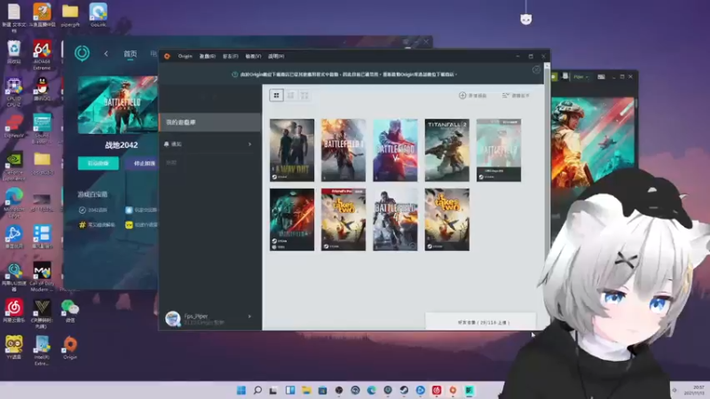Viewport: 710px width, 399px height.
Task: Open the QQ penguin desktop icon
Action: (42, 90)
